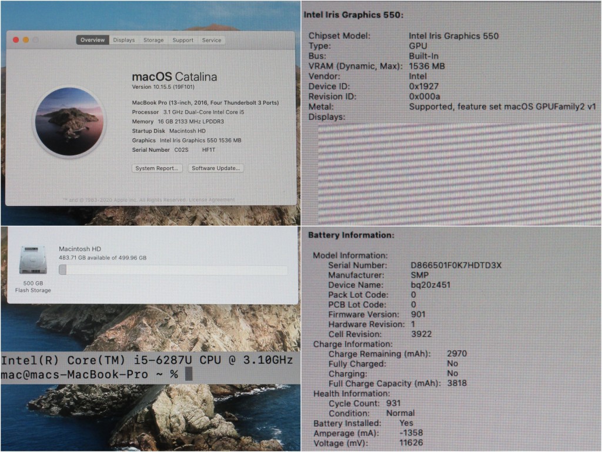This screenshot has width=602, height=452.
Task: Click the Cell Revision '3922'
Action: pyautogui.click(x=421, y=334)
